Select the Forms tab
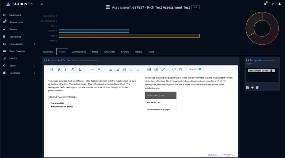 [x=62, y=52]
